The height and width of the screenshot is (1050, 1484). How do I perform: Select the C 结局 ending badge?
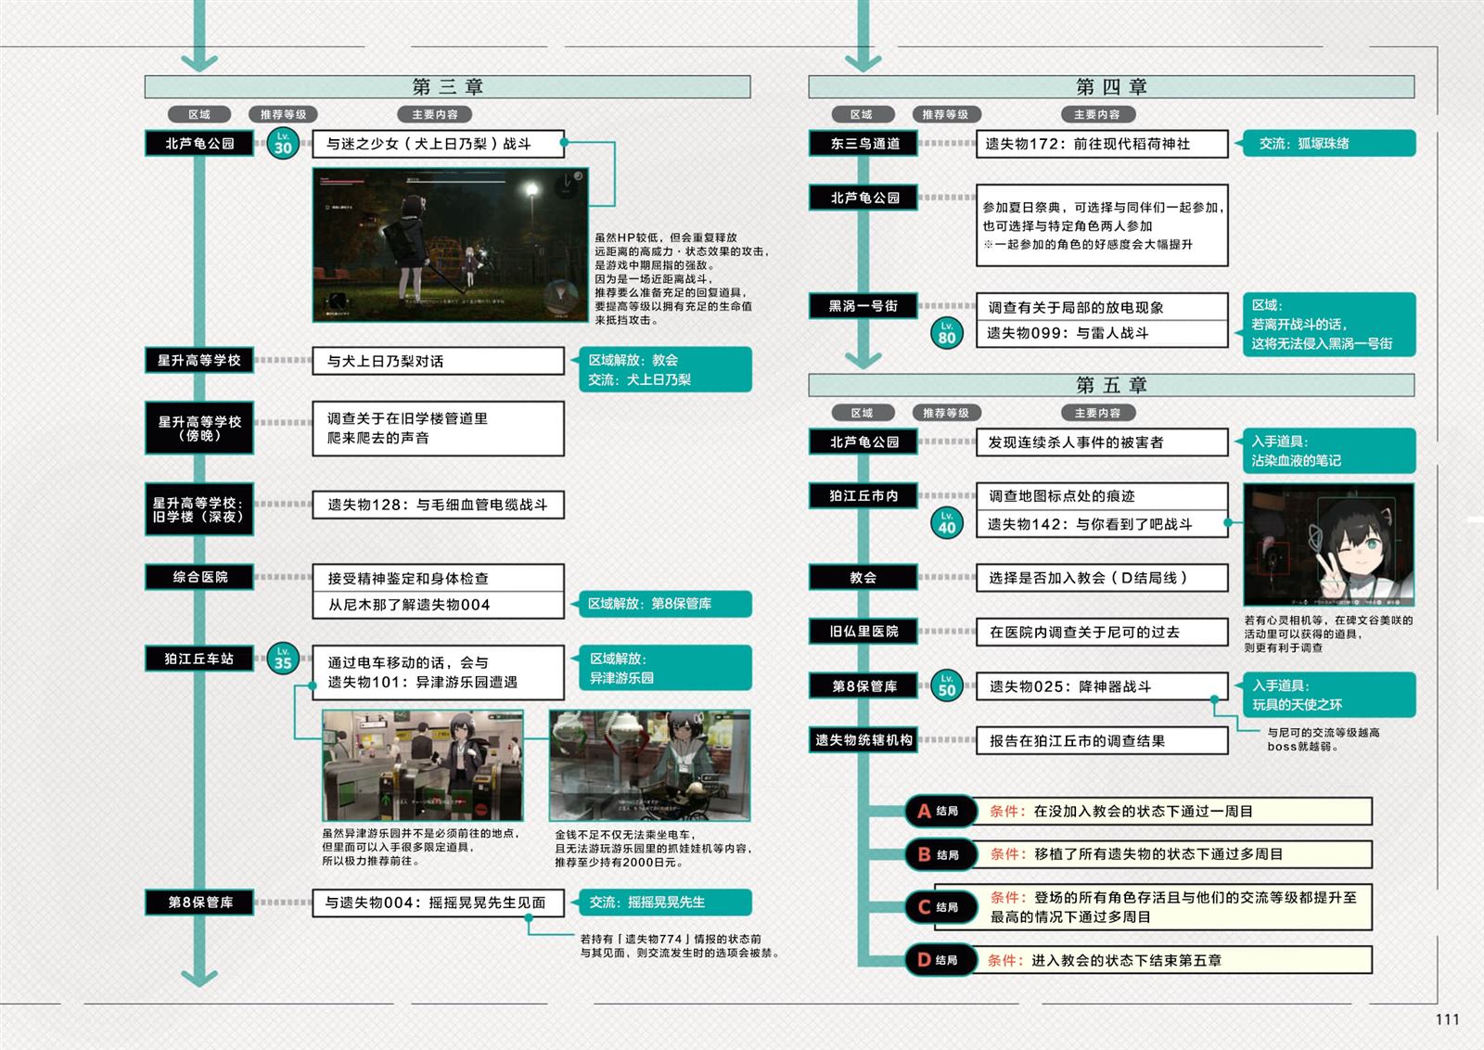938,907
